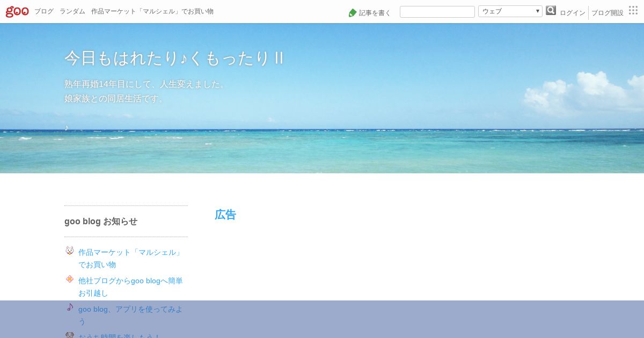Click the green pencil icon beside 記事を書く
This screenshot has height=338, width=644.
click(353, 12)
